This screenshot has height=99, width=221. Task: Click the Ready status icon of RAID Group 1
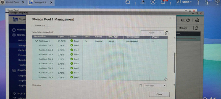coord(72,41)
